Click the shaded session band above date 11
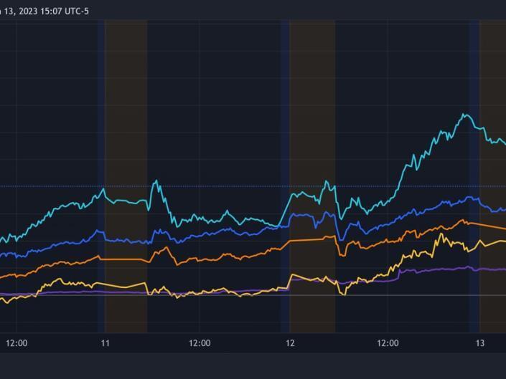Image resolution: width=506 pixels, height=379 pixels. [x=126, y=107]
